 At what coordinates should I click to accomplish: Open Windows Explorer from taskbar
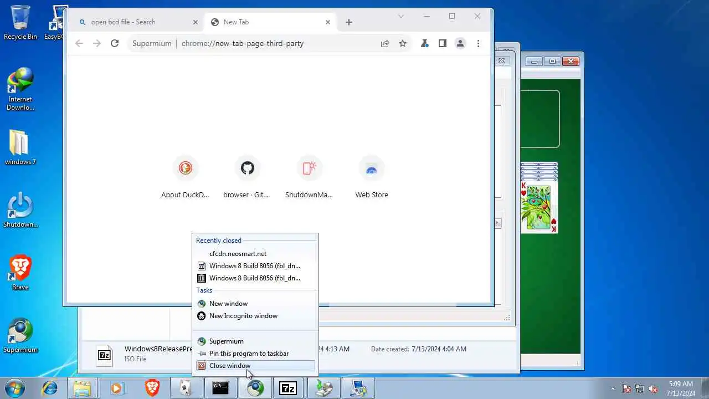click(82, 388)
